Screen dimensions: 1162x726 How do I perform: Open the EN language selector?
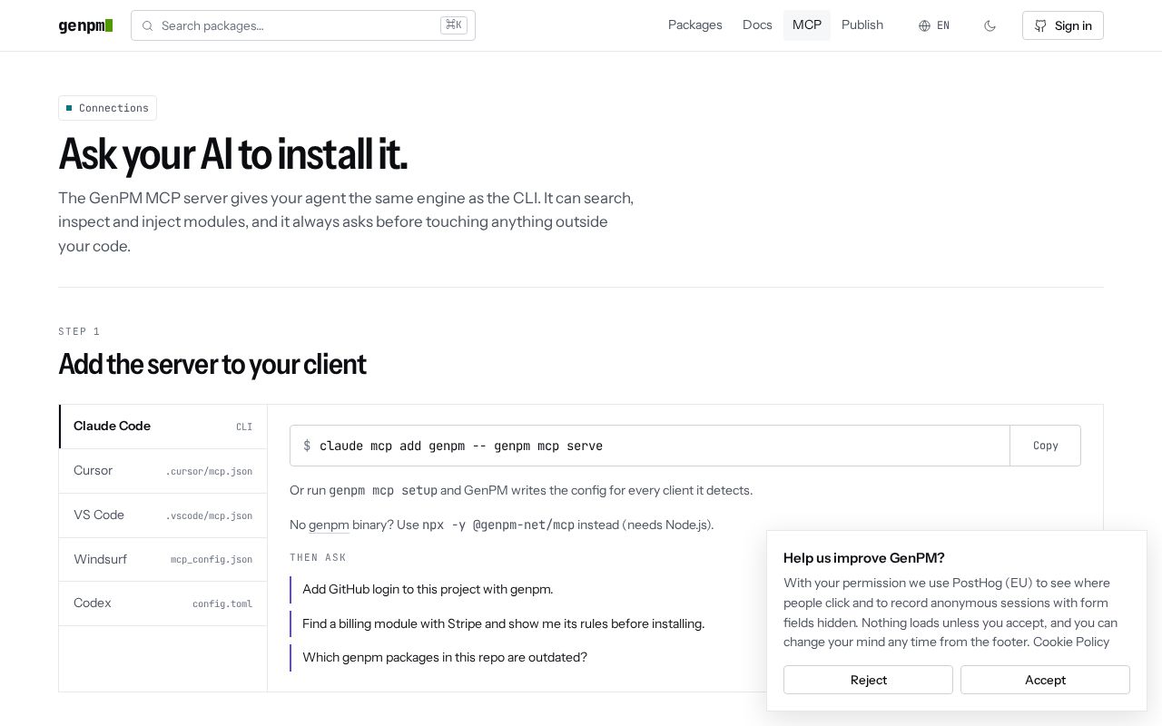click(934, 25)
